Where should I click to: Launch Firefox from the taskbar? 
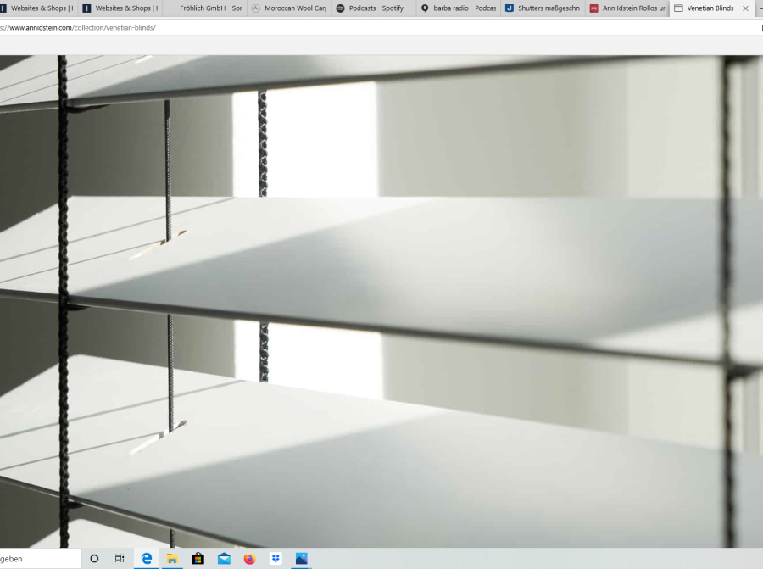[249, 559]
